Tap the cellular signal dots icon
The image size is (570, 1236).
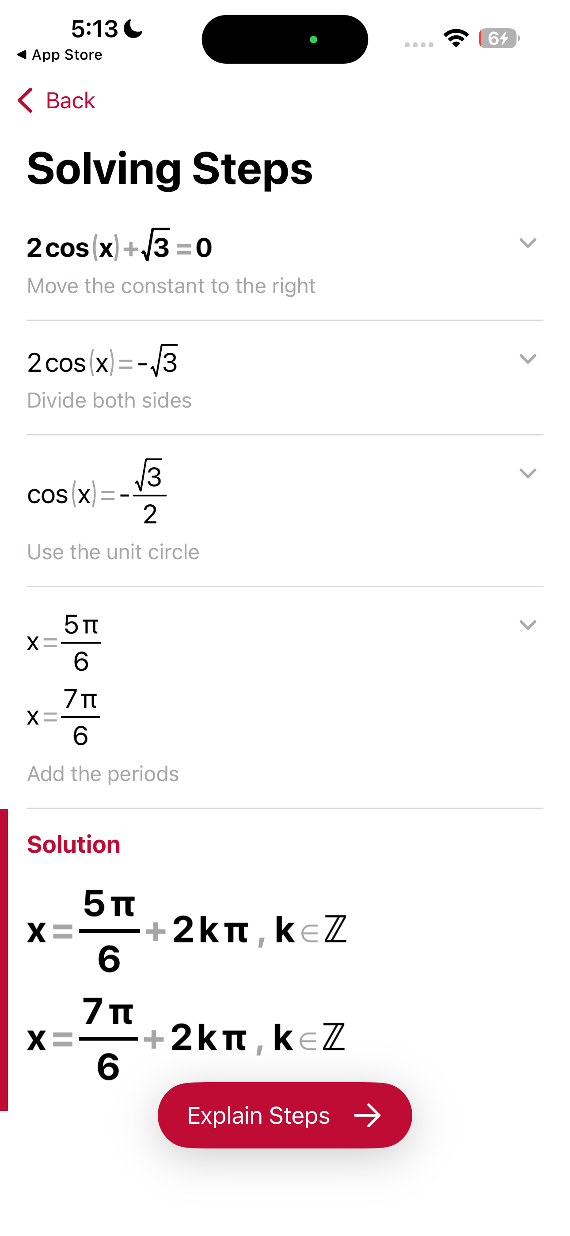pyautogui.click(x=418, y=45)
